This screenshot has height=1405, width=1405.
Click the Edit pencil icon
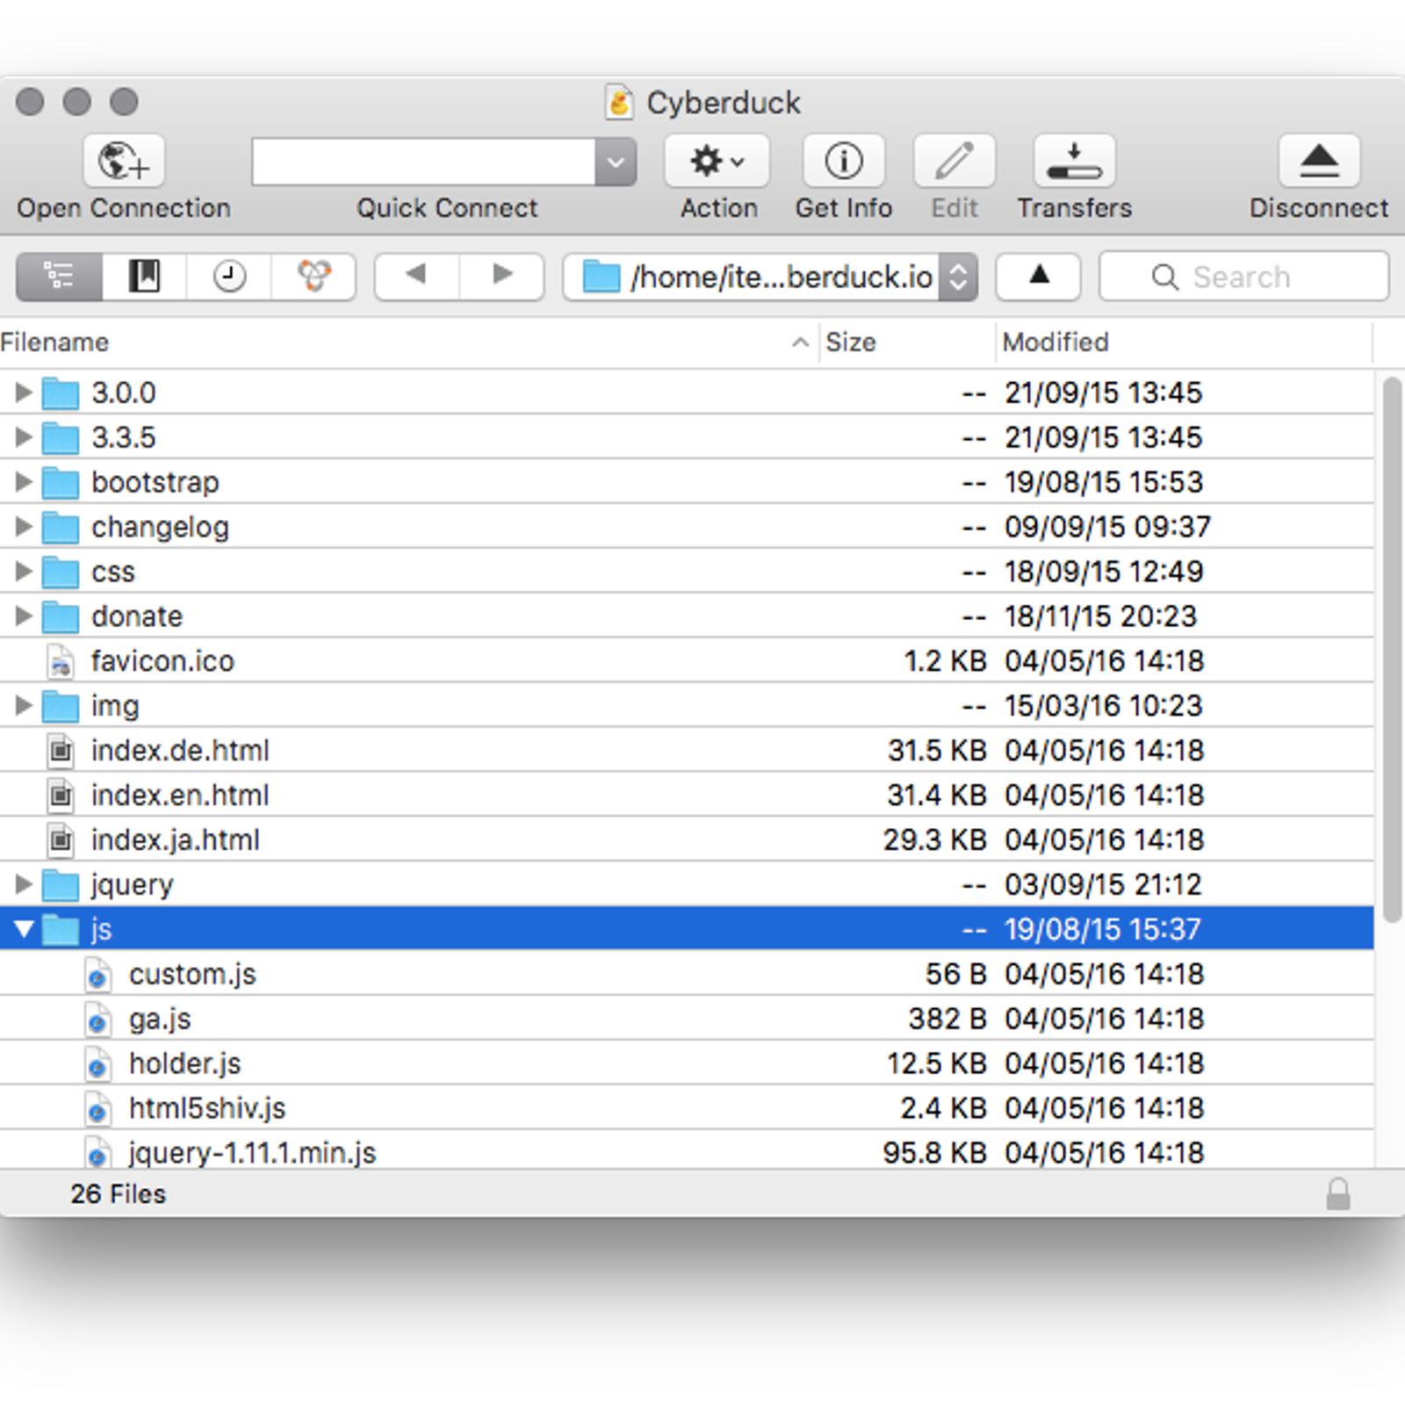click(954, 161)
